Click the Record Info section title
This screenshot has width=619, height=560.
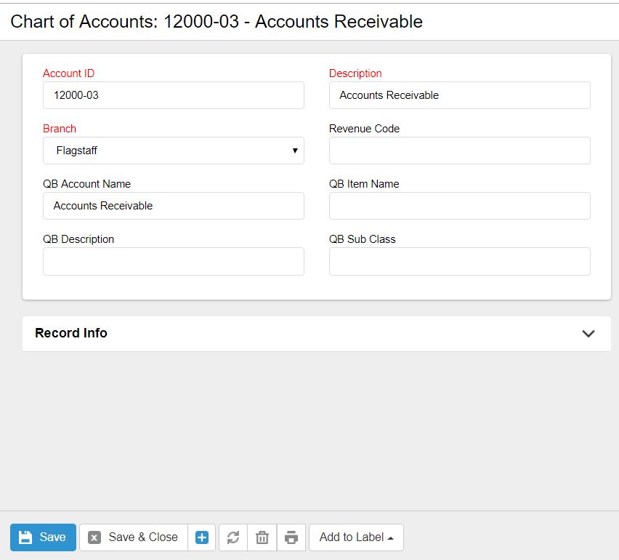click(71, 333)
